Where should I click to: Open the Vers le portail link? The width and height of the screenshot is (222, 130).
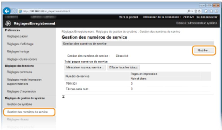coord(128,17)
